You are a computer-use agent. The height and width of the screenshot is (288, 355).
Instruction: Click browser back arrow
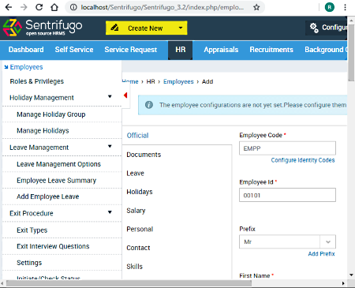click(x=9, y=7)
